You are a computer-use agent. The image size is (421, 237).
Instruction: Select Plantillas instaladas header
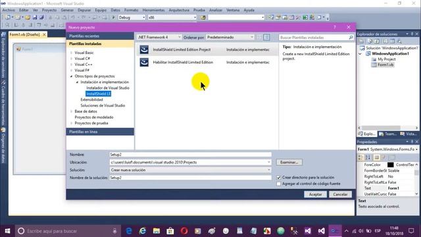(x=100, y=43)
